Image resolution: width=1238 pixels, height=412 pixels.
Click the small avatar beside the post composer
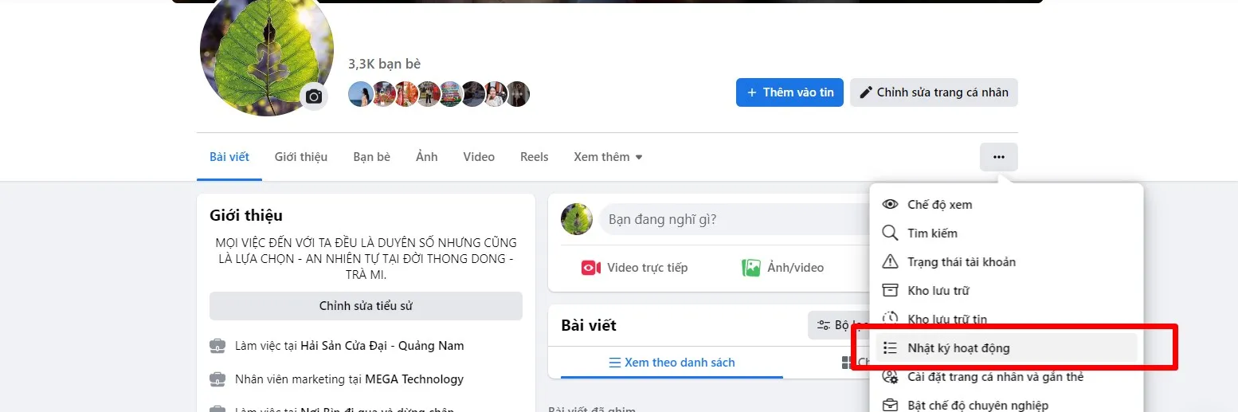click(x=577, y=218)
